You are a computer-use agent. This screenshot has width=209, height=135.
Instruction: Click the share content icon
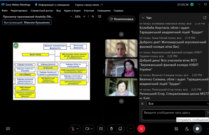click(x=101, y=129)
